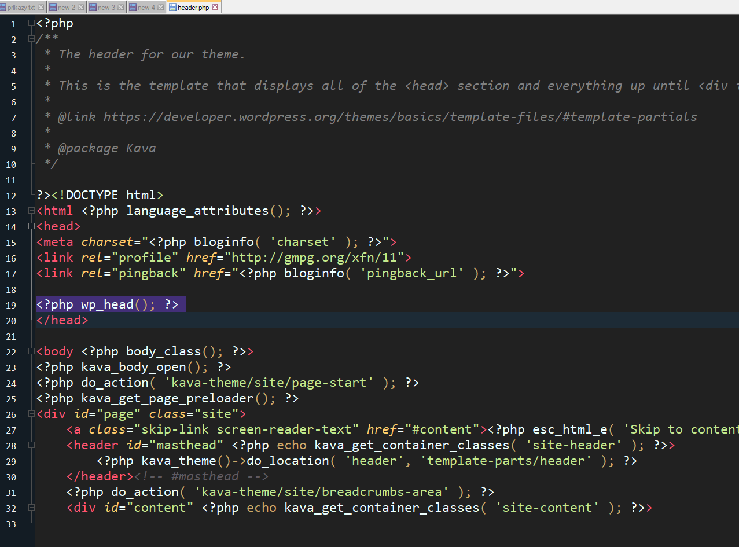Click the floppy icon on the new 4 tab
The height and width of the screenshot is (547, 739).
pyautogui.click(x=134, y=7)
